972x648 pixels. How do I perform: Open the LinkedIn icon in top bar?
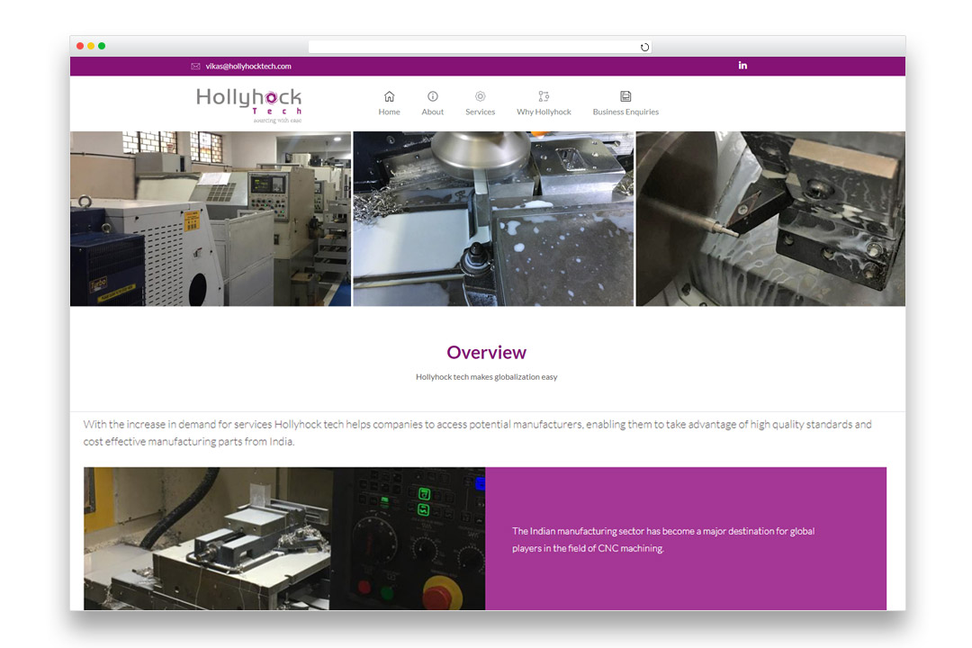pos(742,65)
